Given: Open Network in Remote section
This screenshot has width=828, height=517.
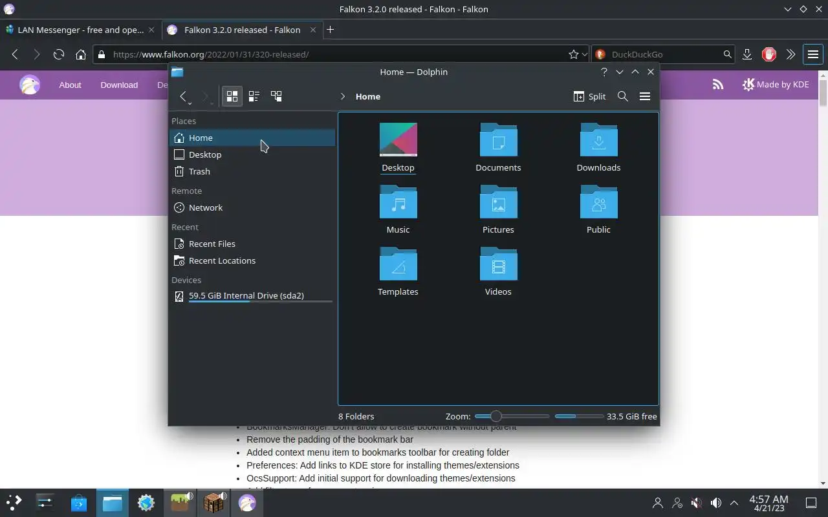Looking at the screenshot, I should coord(252,207).
